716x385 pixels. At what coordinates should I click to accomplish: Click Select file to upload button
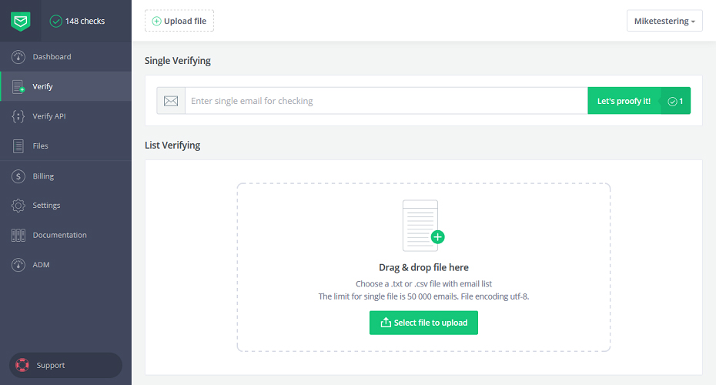pos(423,323)
